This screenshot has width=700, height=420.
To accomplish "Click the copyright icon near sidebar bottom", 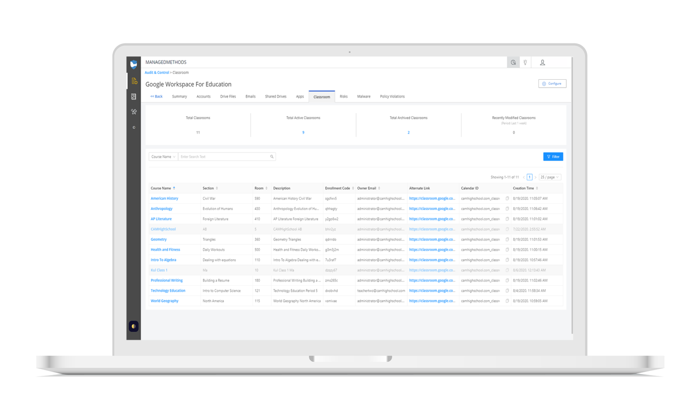I will coord(134,127).
